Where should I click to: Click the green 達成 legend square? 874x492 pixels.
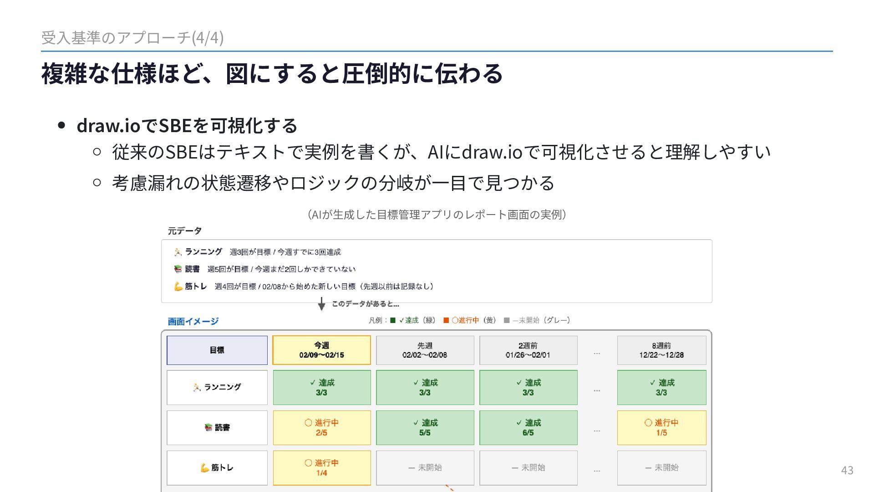click(x=393, y=320)
